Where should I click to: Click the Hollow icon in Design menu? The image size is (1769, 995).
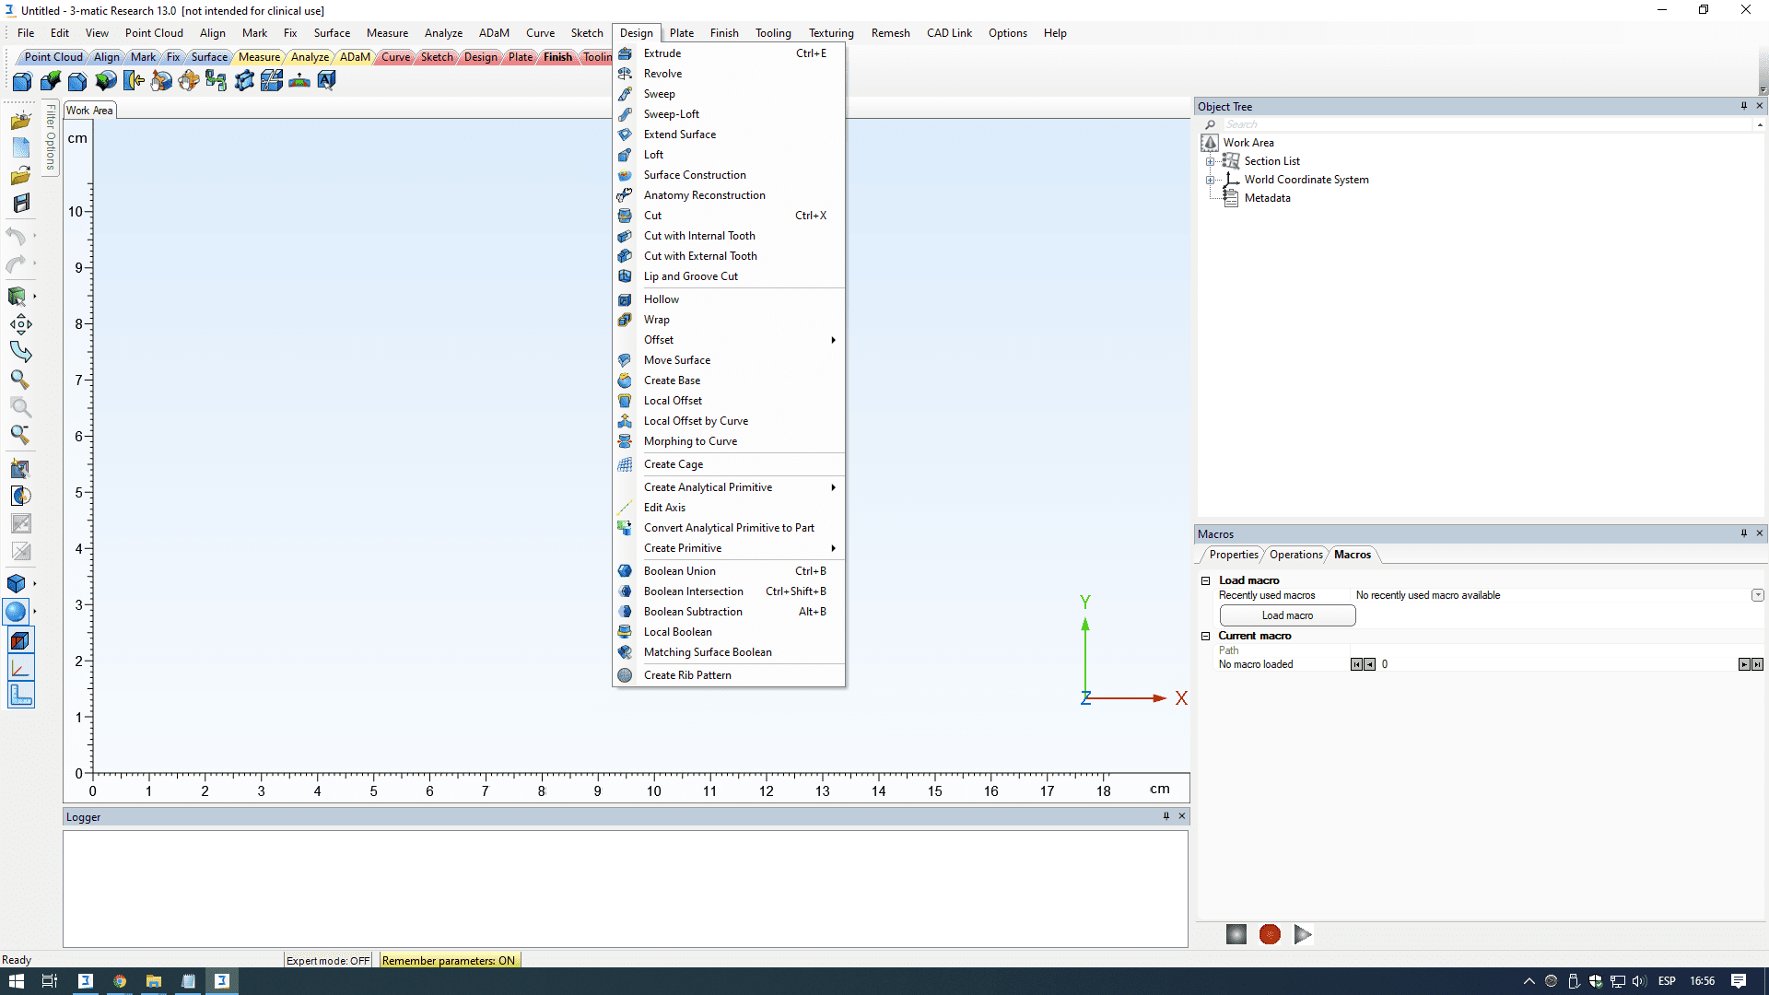(625, 299)
